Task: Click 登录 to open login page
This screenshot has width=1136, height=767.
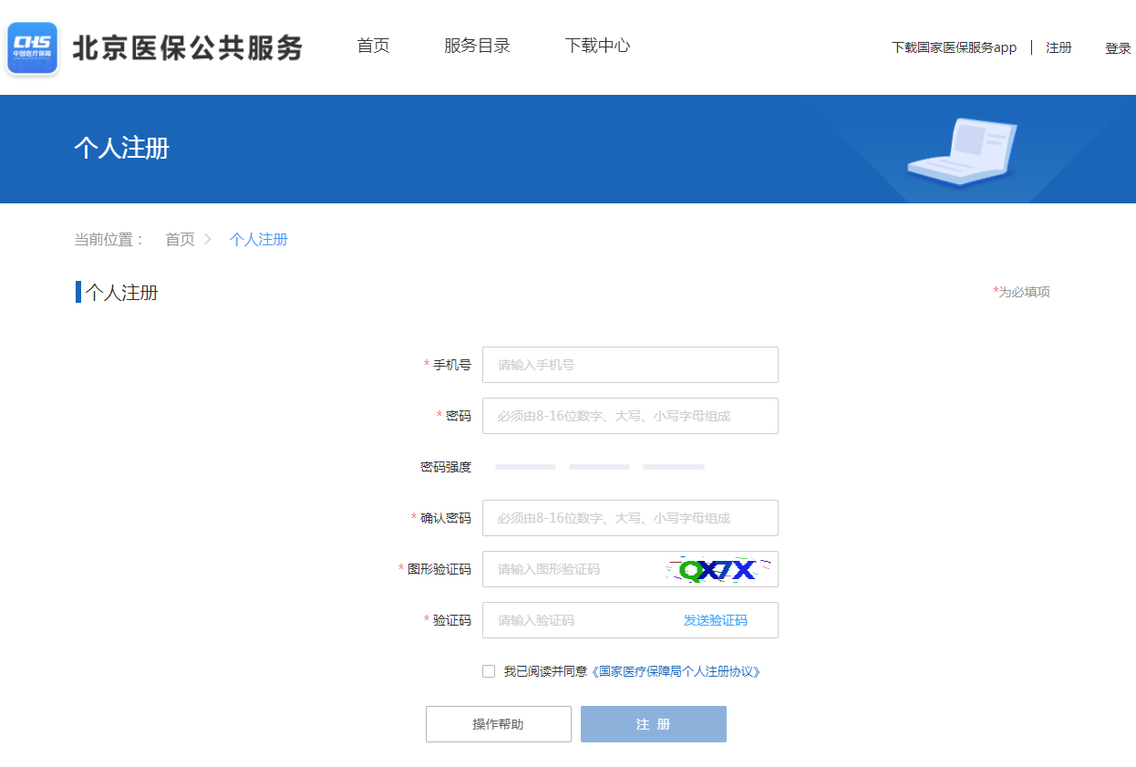Action: 1119,47
